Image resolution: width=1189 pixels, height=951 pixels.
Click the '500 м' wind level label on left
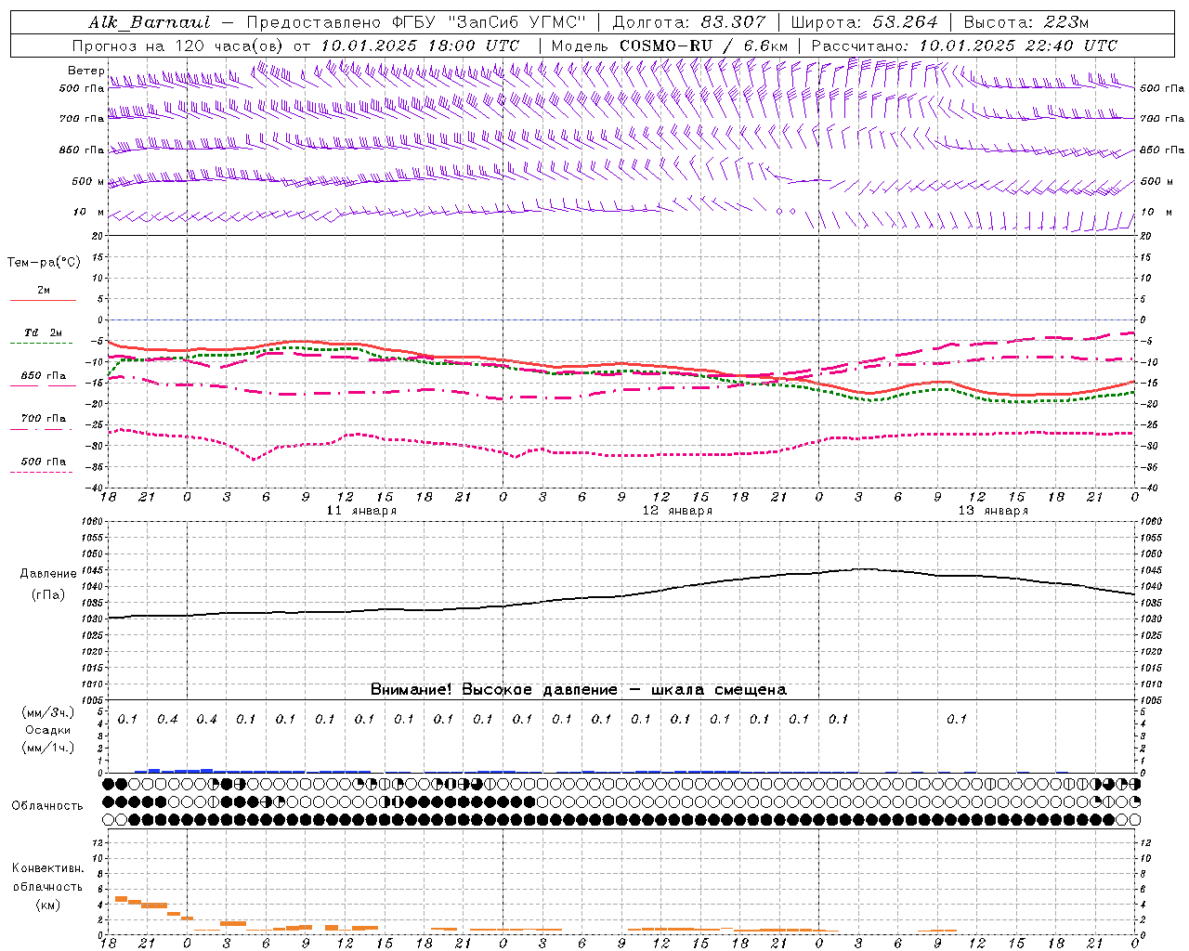[89, 182]
